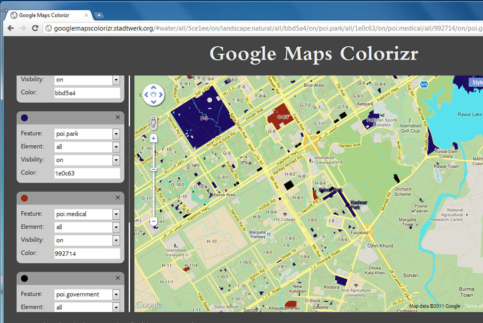483x323 pixels.
Task: Click the black poi.government color dot
Action: coord(25,278)
